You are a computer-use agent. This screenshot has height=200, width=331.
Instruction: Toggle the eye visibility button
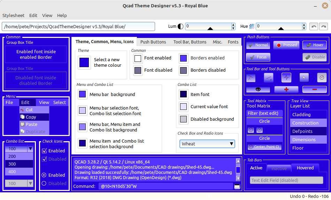tap(258, 89)
